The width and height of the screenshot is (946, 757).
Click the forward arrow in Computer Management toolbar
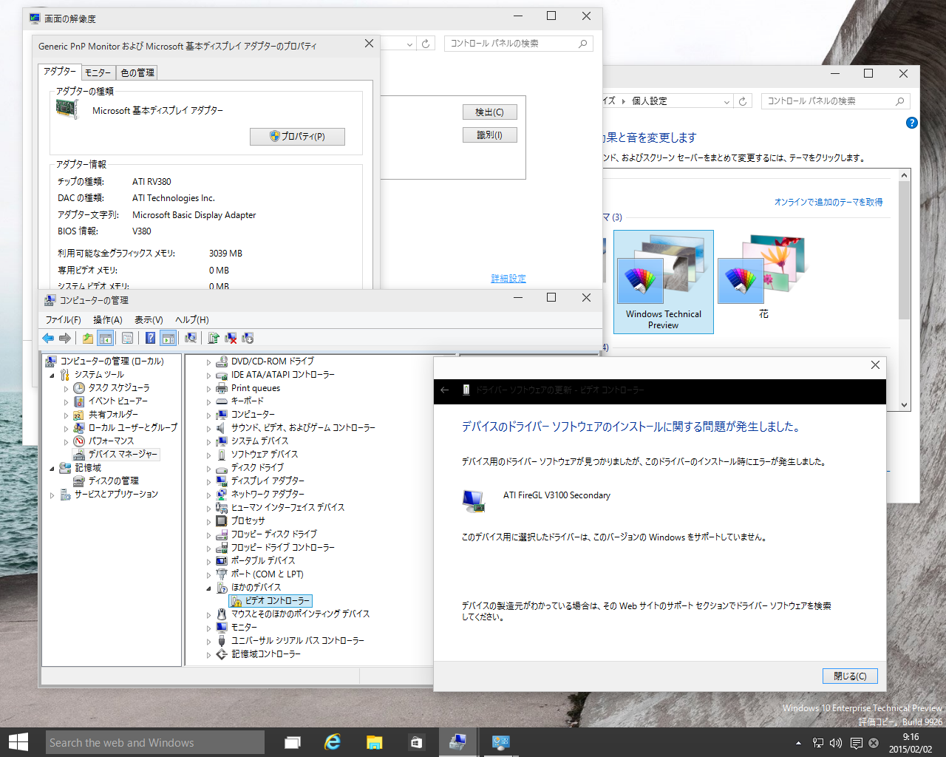click(65, 338)
